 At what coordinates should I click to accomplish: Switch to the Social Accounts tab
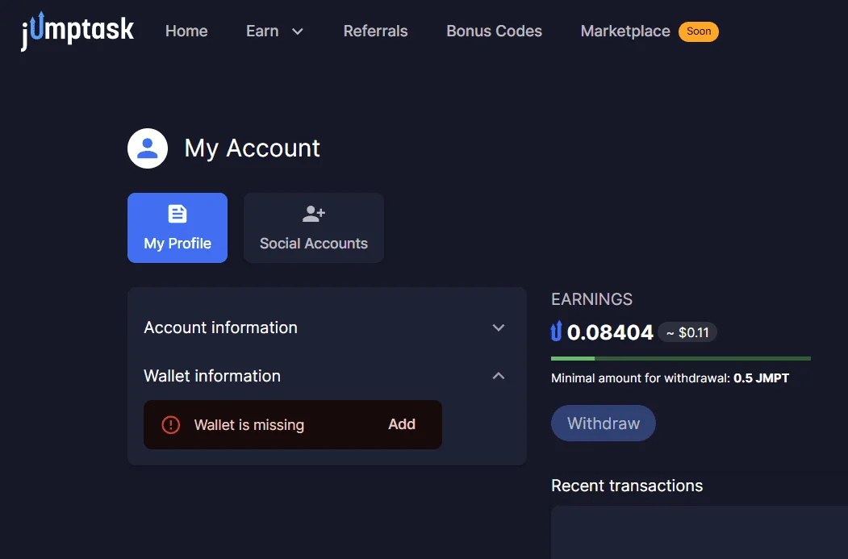click(314, 227)
